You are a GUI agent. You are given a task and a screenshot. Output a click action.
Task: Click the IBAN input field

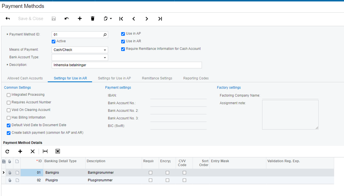[x=178, y=95]
